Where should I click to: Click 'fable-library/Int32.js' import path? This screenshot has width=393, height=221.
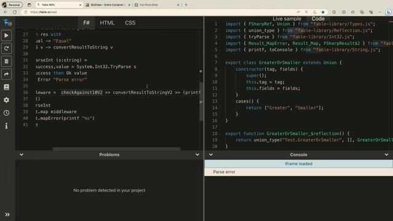point(321,37)
